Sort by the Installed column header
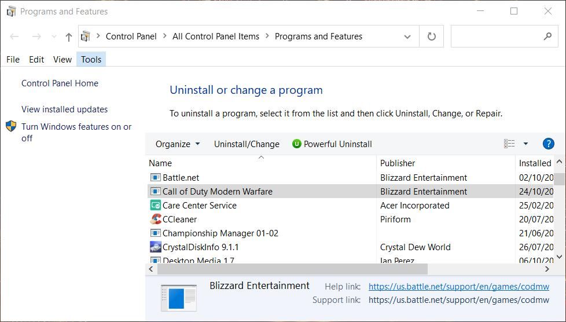Viewport: 566px width, 322px height. point(535,163)
